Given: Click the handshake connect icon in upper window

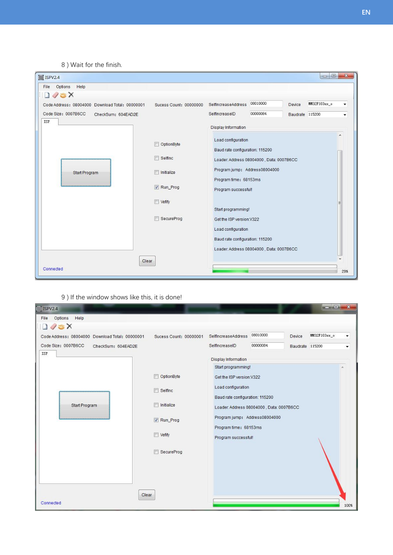Looking at the screenshot, I should coord(63,95).
